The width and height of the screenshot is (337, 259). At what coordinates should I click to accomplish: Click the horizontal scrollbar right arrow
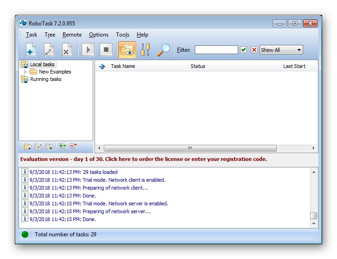[x=313, y=148]
